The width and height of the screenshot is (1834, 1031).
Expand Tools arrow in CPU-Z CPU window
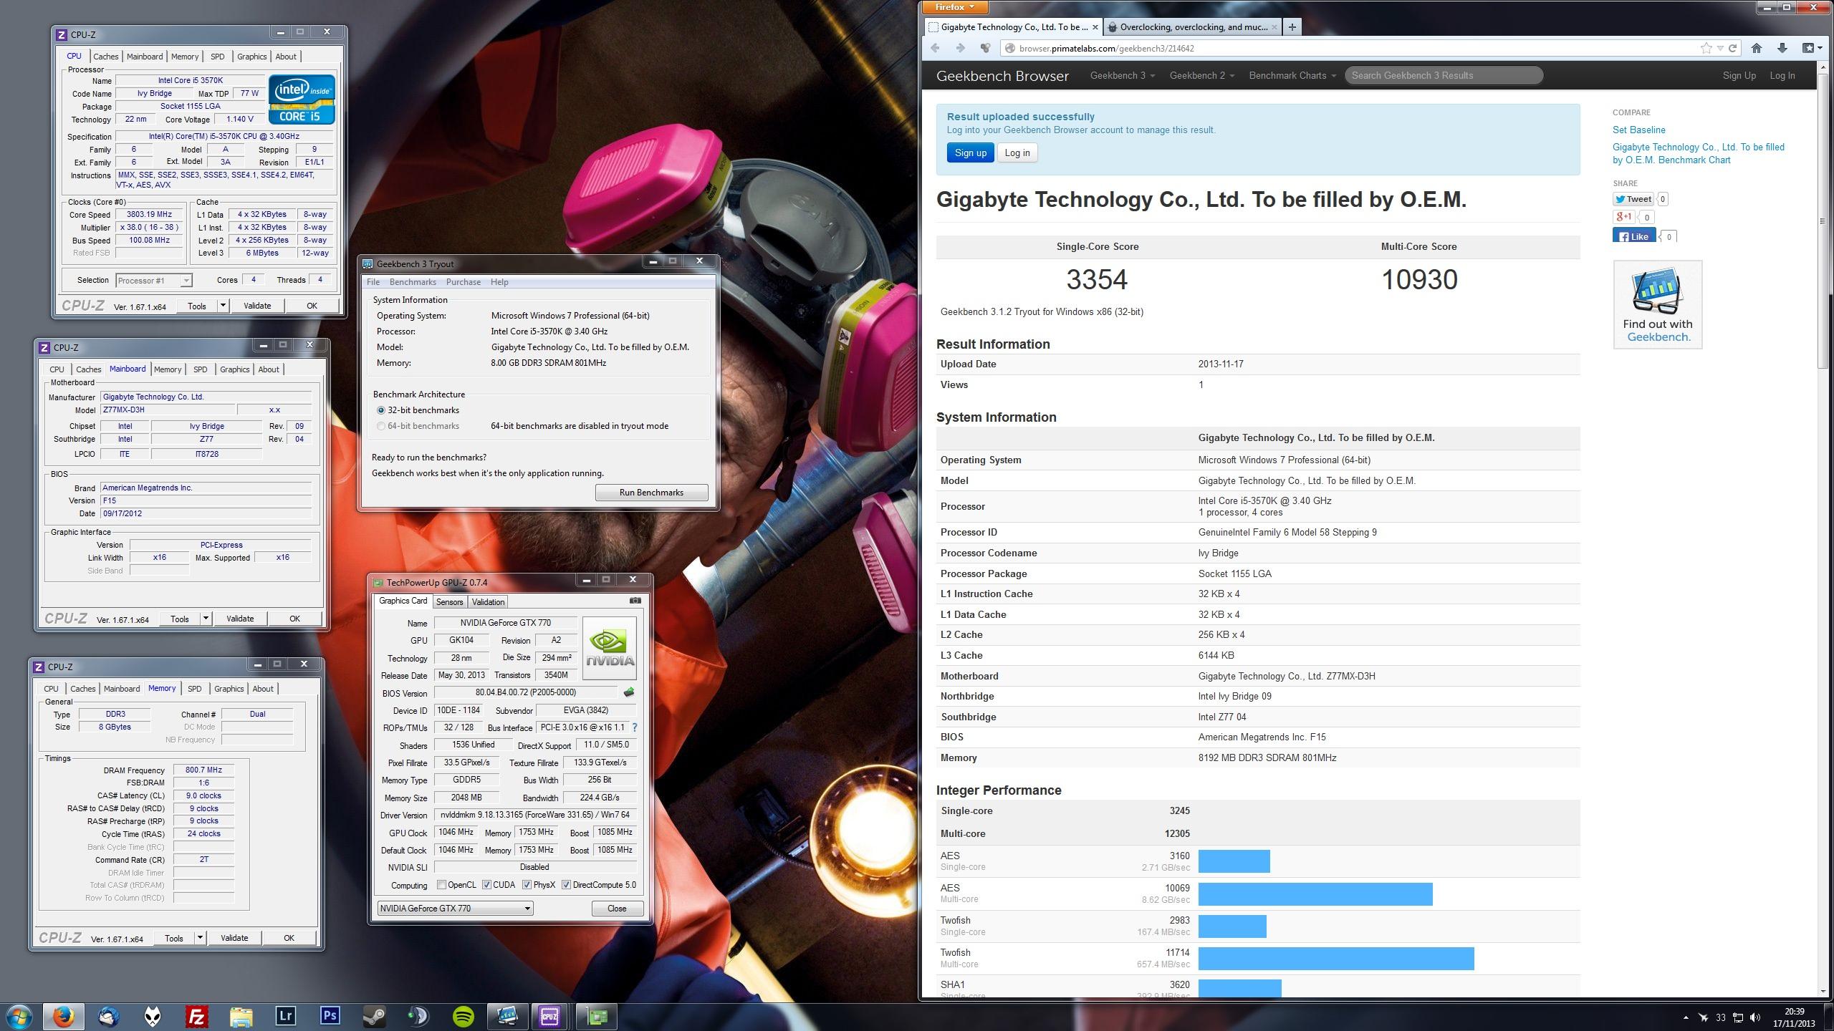click(223, 306)
